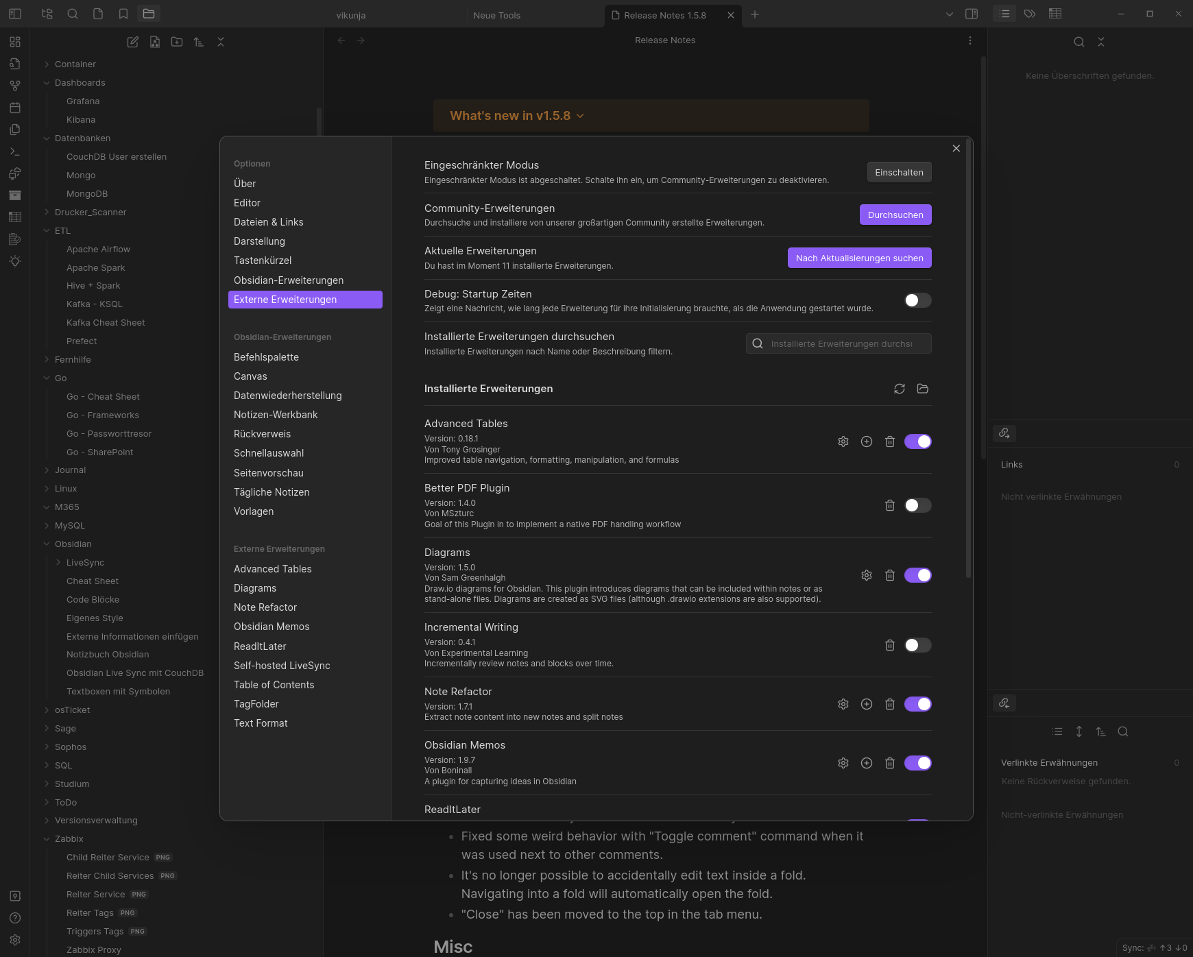
Task: Open the daily note calendar icon
Action: 15,108
